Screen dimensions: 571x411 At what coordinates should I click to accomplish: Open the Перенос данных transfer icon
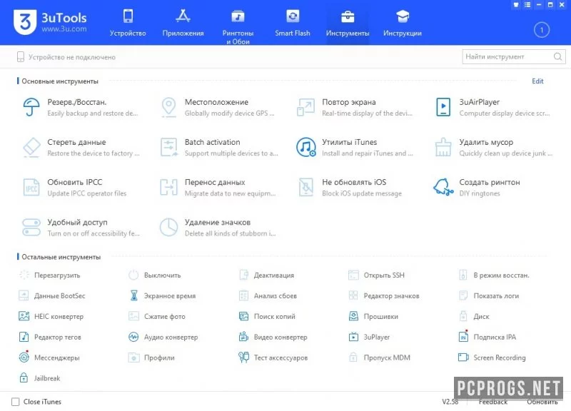(x=168, y=187)
